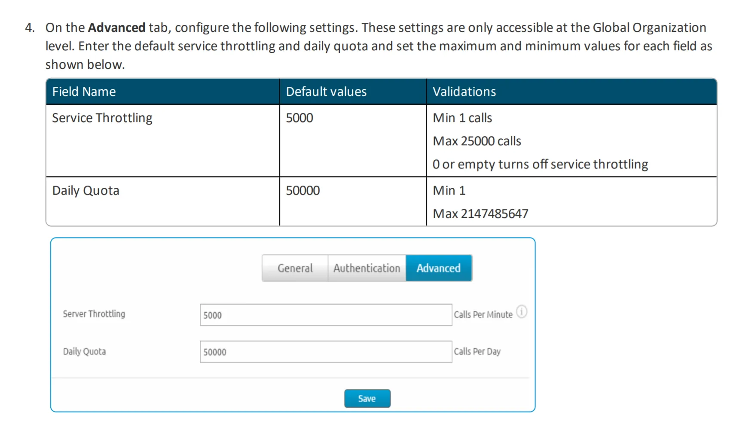The height and width of the screenshot is (443, 736).
Task: Click the Field Name column header
Action: [x=84, y=92]
